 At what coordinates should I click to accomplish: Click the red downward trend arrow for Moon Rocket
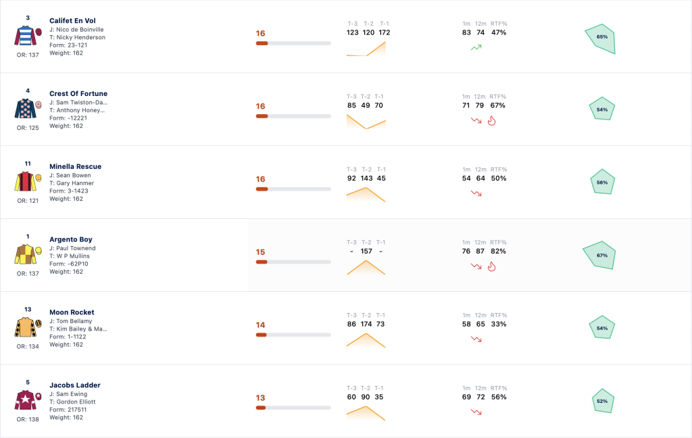(x=476, y=339)
